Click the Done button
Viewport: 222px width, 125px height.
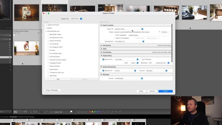(141, 91)
